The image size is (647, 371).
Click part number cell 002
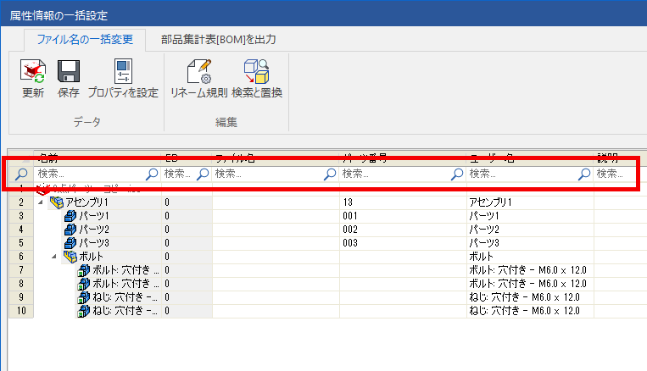(403, 230)
